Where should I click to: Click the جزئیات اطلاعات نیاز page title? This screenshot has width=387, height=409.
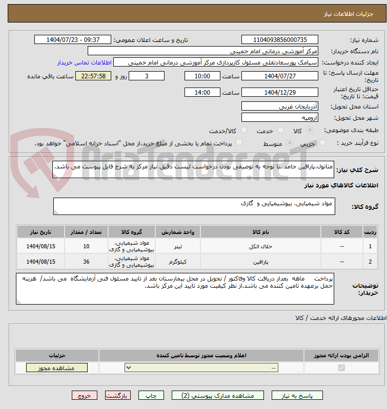tap(349, 14)
